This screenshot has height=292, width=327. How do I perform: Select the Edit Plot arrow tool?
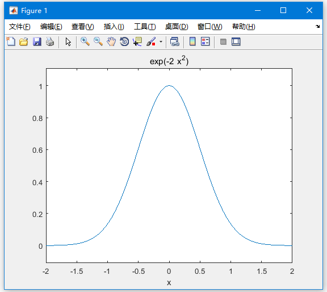tap(68, 41)
